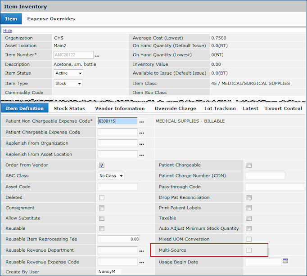The height and width of the screenshot is (276, 307).
Task: Open lookup for Patient Non Chargeable Expense Code
Action: coord(142,122)
